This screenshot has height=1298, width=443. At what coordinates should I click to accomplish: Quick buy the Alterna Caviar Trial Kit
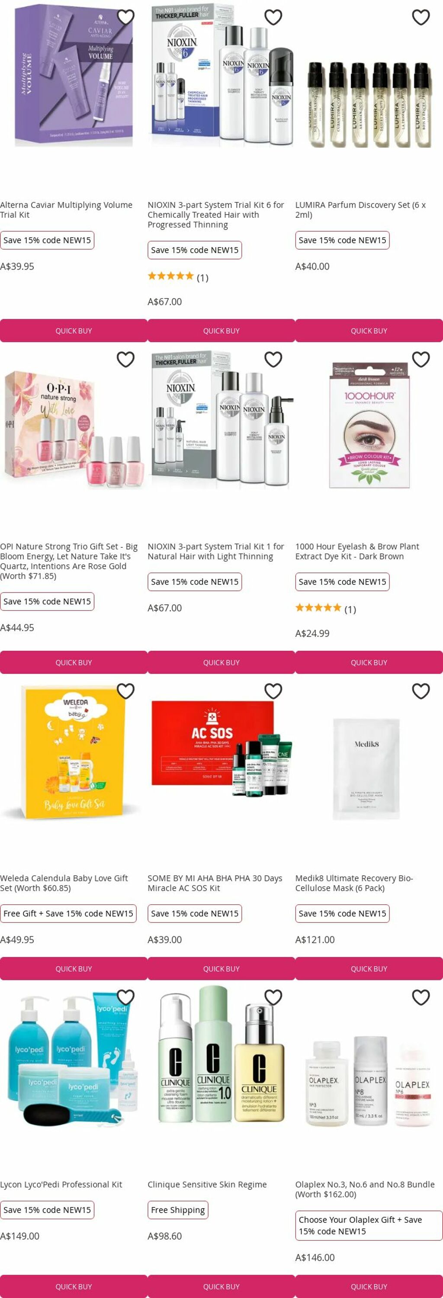click(x=74, y=331)
